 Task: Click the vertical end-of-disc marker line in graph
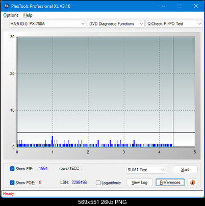(173, 92)
